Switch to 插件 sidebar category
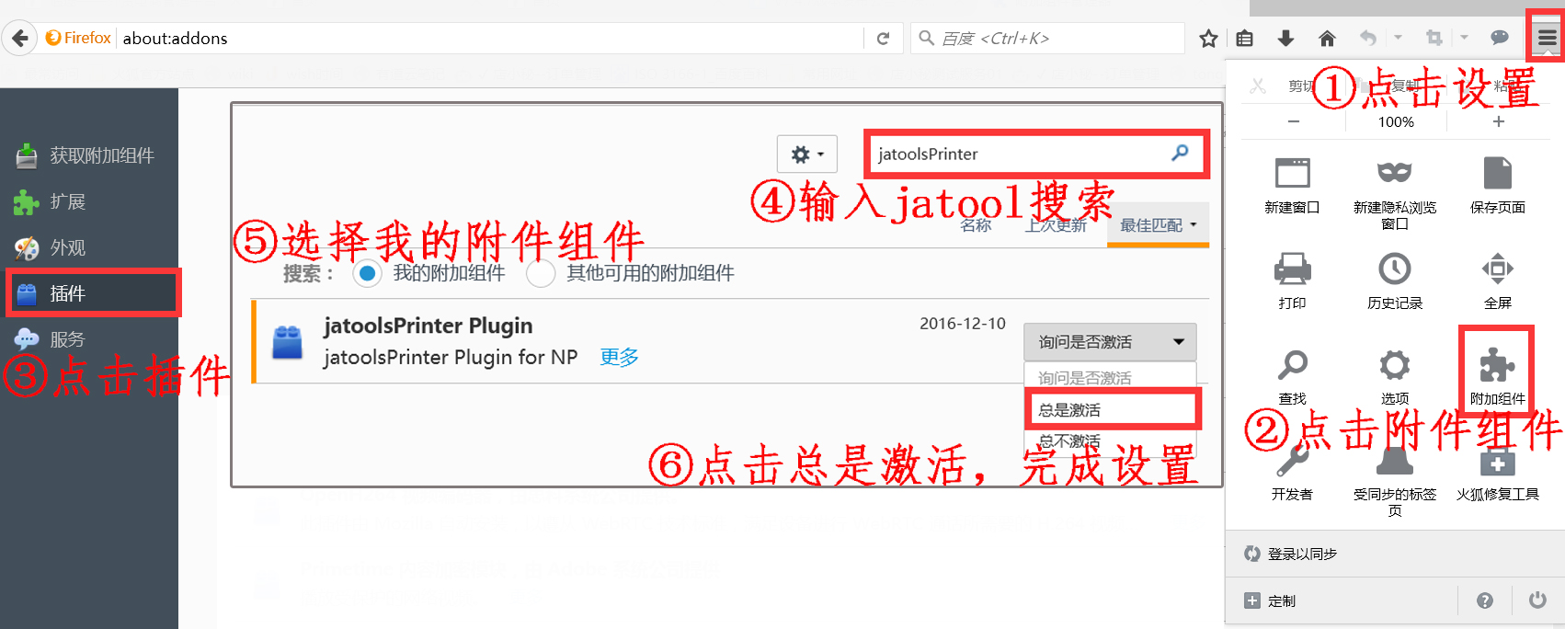 coord(89,294)
